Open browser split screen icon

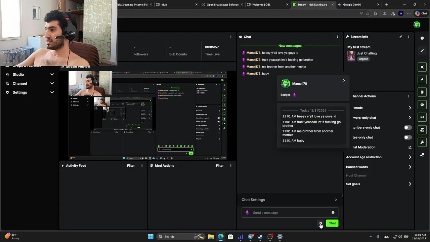pyautogui.click(x=385, y=13)
